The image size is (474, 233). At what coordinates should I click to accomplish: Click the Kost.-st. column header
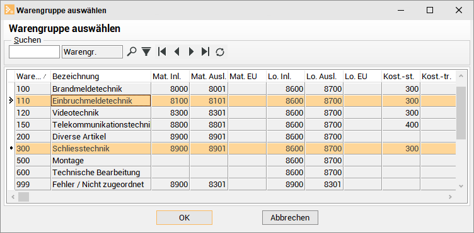[401, 77]
